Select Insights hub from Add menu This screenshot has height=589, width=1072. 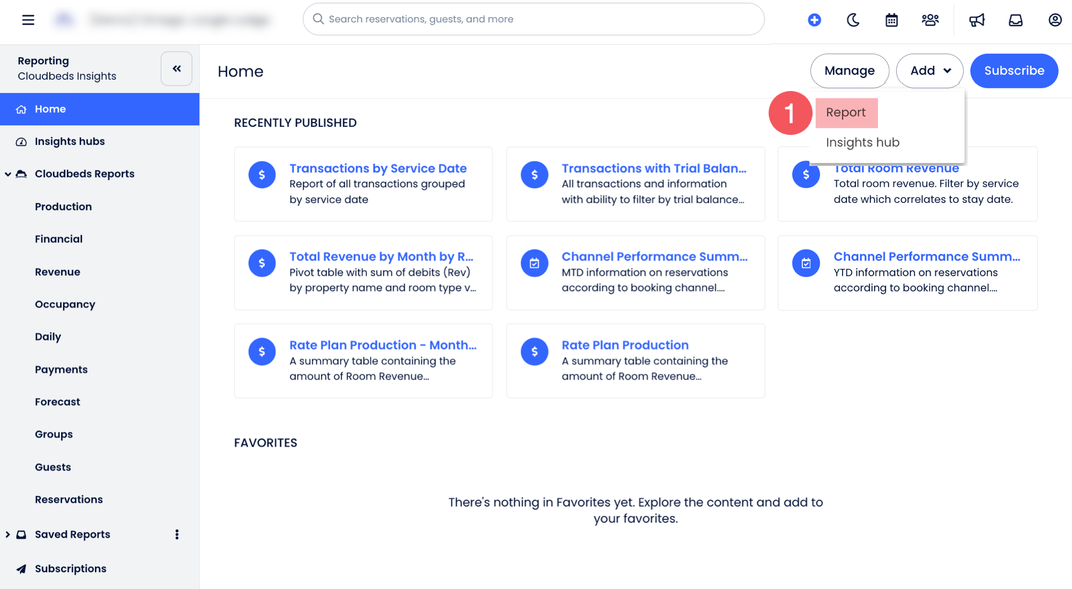click(x=862, y=142)
